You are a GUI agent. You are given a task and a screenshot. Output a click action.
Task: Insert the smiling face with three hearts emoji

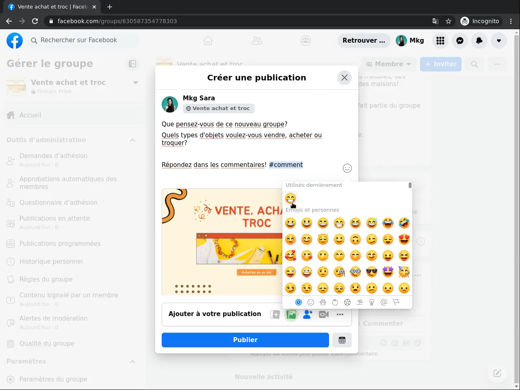click(290, 256)
